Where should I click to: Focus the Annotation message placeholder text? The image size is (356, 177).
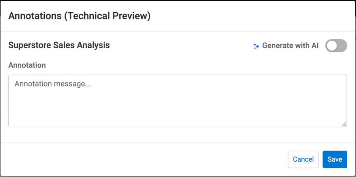[53, 84]
